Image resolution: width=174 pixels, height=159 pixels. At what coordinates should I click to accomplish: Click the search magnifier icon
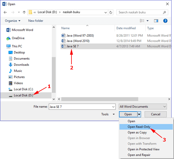pyautogui.click(x=164, y=12)
